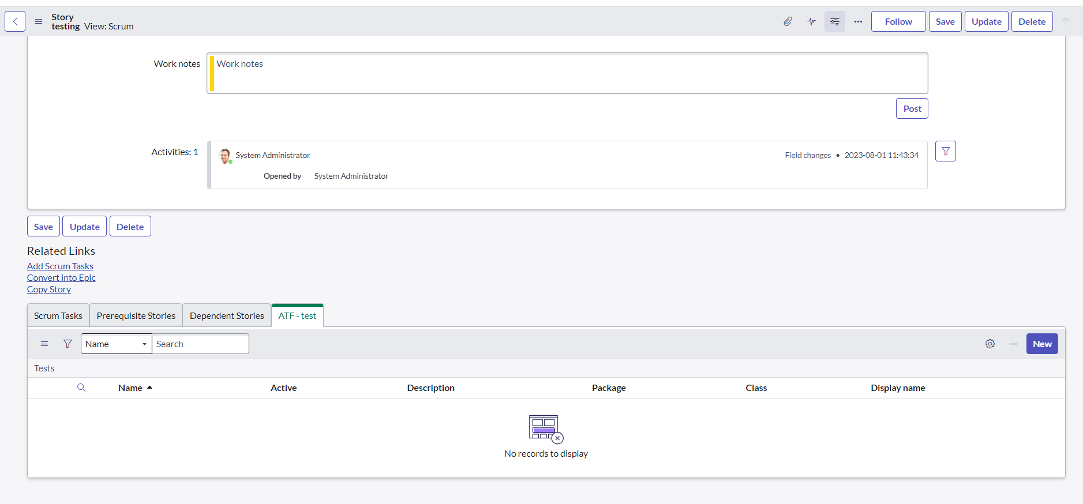Collapse the related list with minus icon
Image resolution: width=1083 pixels, height=504 pixels.
tap(1013, 344)
